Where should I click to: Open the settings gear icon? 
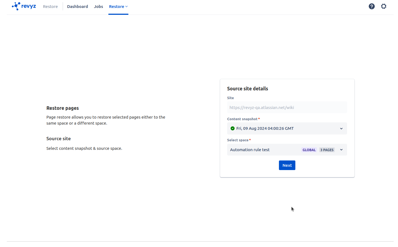(x=383, y=6)
